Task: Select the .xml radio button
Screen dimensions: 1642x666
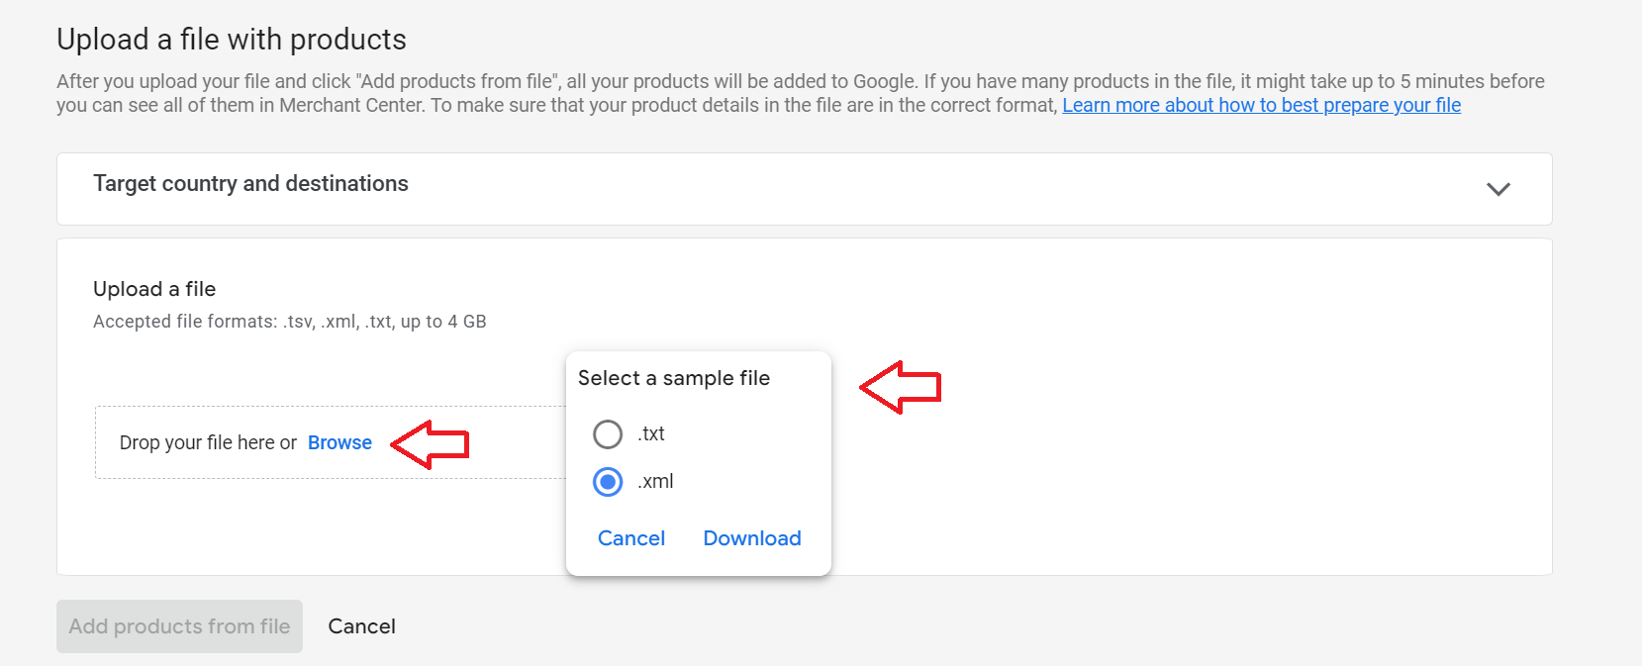Action: (608, 482)
